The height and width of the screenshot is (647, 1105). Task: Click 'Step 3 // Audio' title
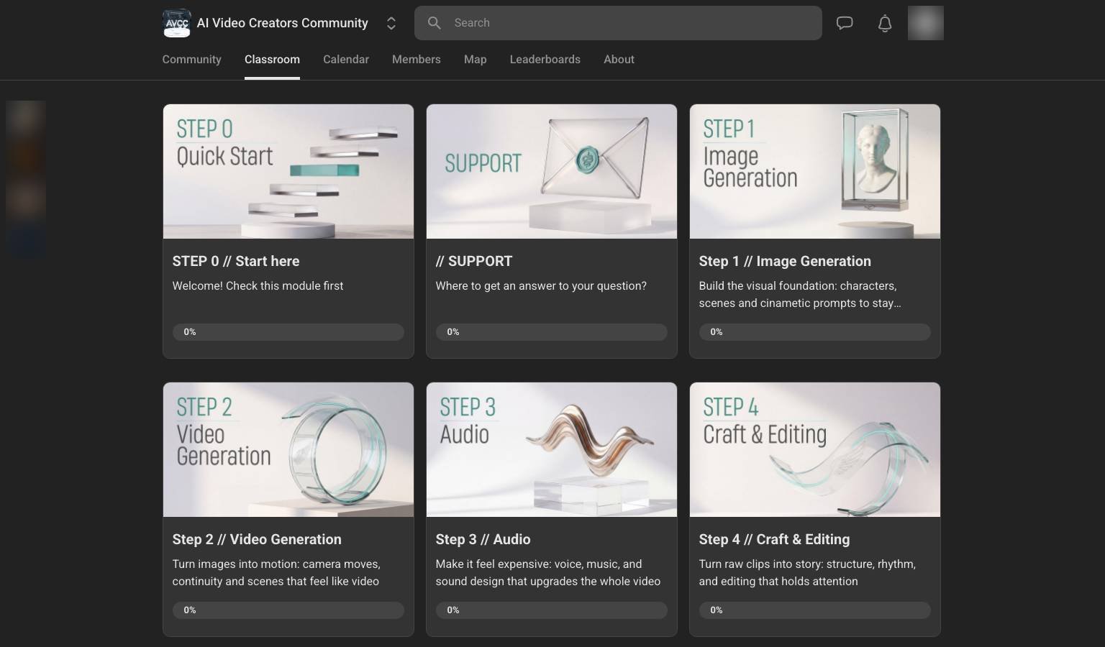pos(483,539)
